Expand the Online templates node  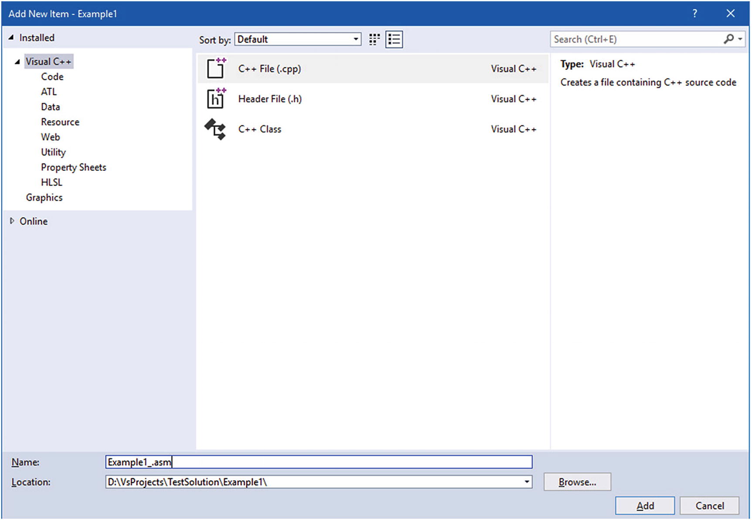pyautogui.click(x=12, y=221)
